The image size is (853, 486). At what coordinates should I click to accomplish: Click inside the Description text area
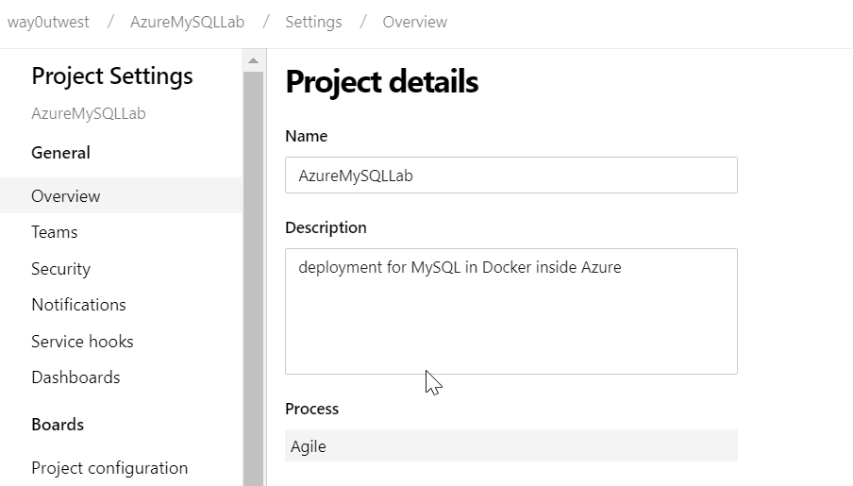coord(510,311)
